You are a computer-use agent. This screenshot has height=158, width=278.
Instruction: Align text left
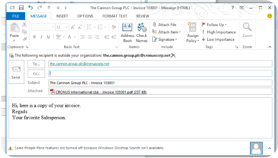83,37
